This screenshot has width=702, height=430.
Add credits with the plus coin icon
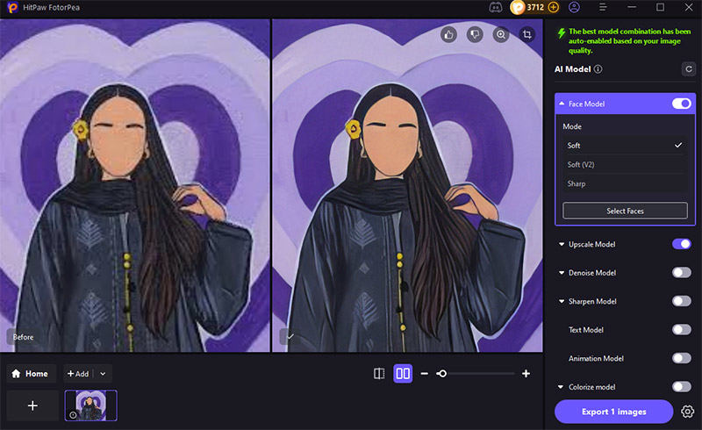point(554,8)
